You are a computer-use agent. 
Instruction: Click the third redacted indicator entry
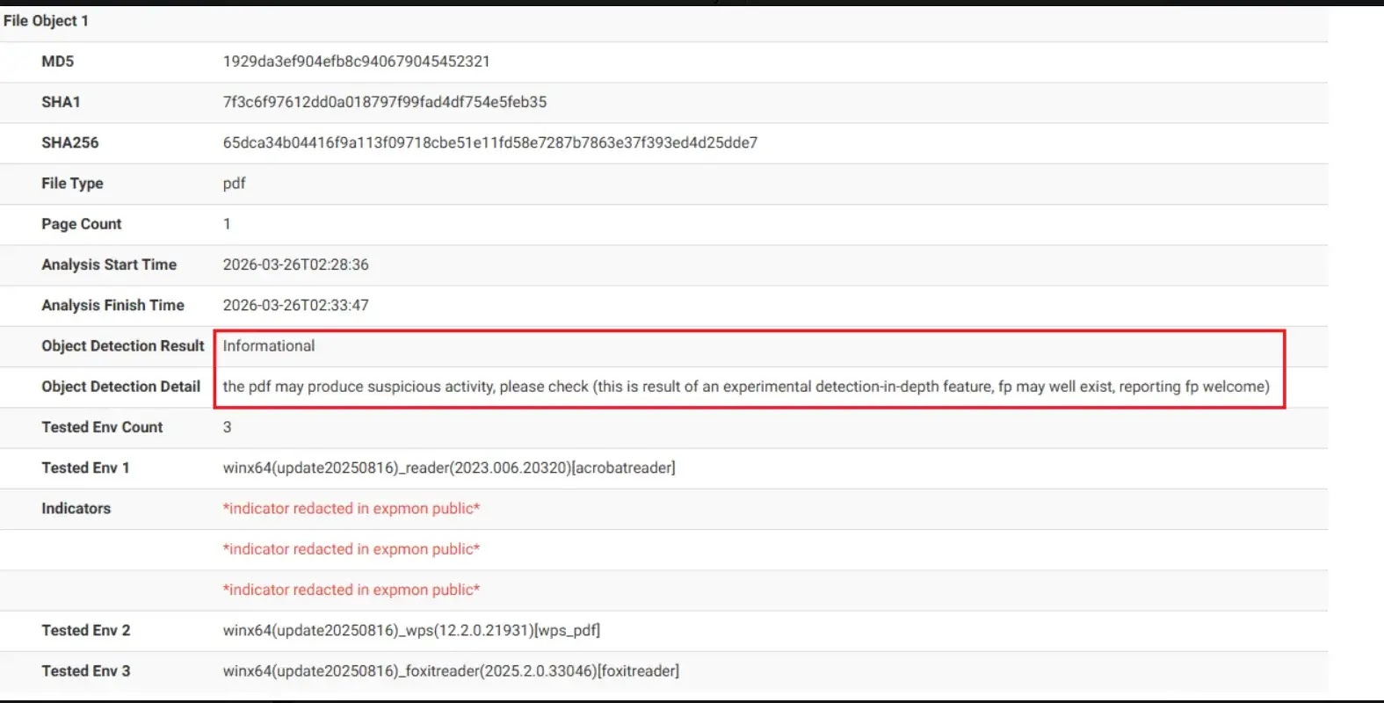pyautogui.click(x=351, y=590)
